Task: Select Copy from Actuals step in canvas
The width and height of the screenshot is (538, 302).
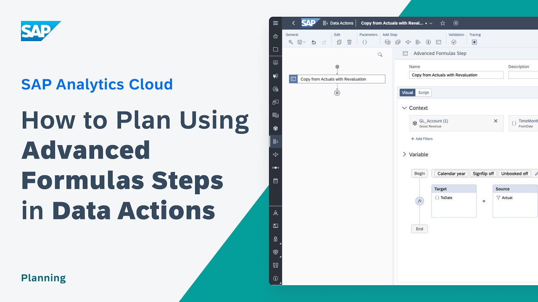Action: (337, 79)
